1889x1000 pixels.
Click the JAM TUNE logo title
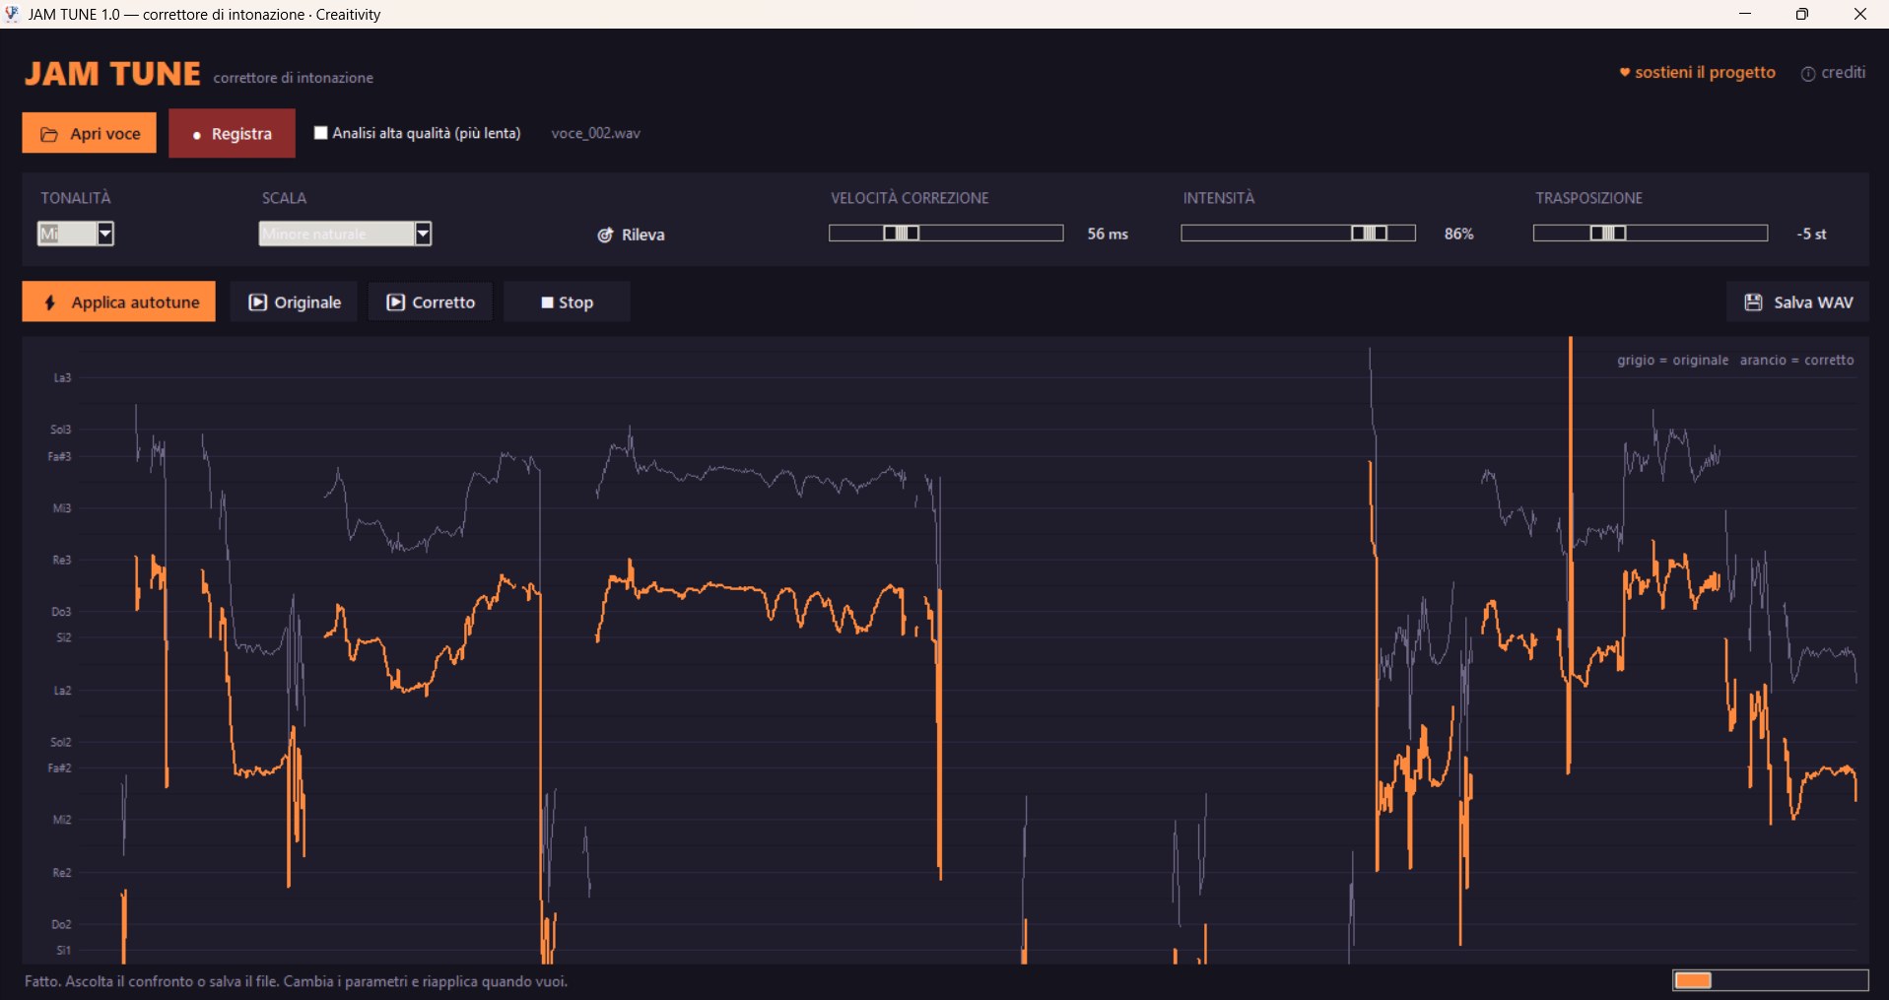click(x=112, y=74)
